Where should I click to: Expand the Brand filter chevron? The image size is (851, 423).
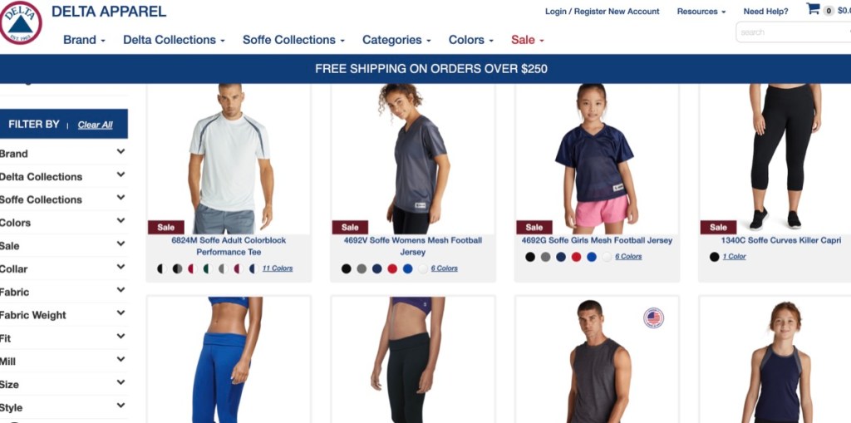121,152
